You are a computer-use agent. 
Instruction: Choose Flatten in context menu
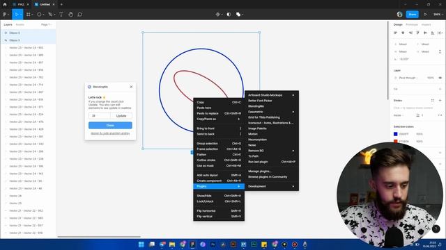click(x=219, y=154)
